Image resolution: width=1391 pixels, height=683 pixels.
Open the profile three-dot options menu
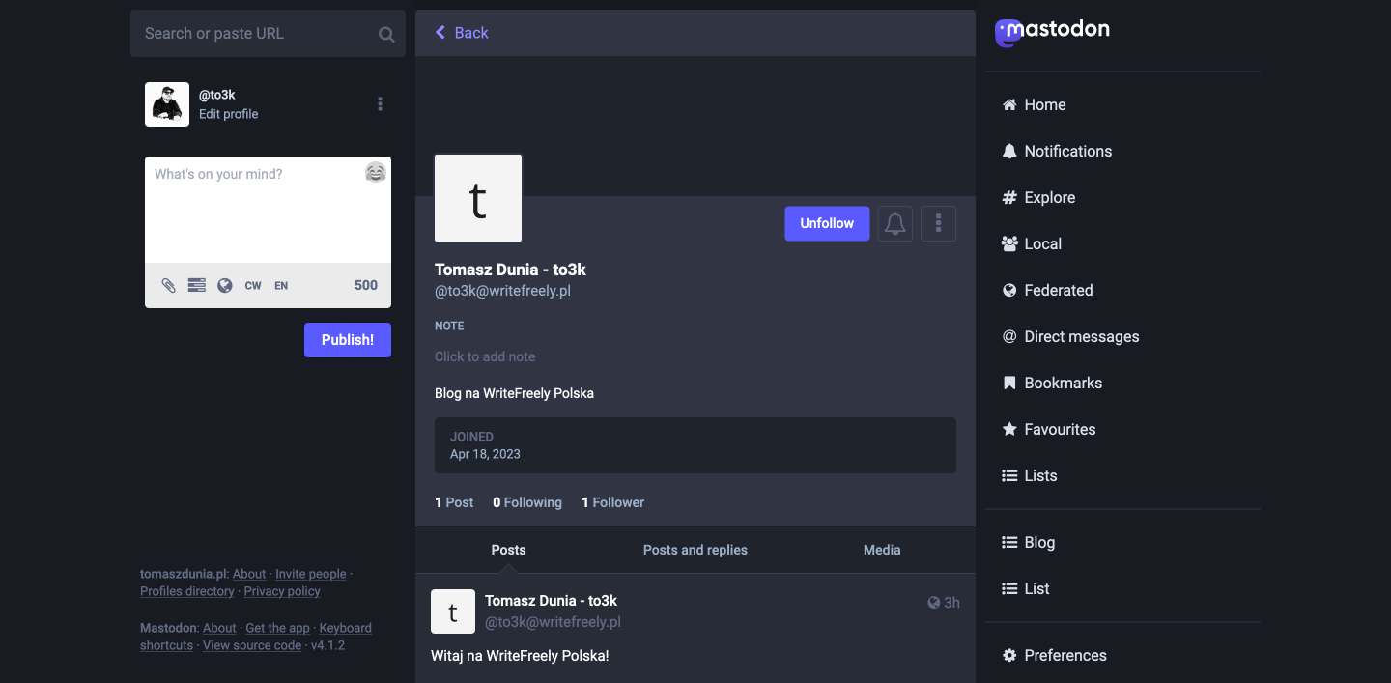938,223
